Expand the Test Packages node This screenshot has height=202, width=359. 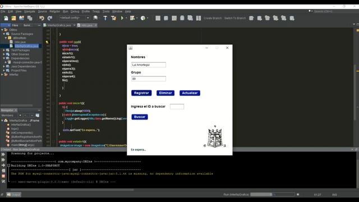click(4, 50)
